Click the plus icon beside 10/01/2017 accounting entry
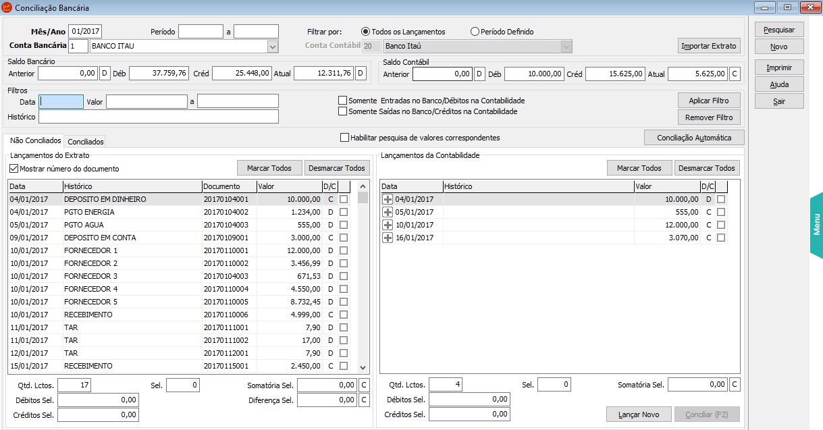This screenshot has width=823, height=430. click(x=388, y=225)
